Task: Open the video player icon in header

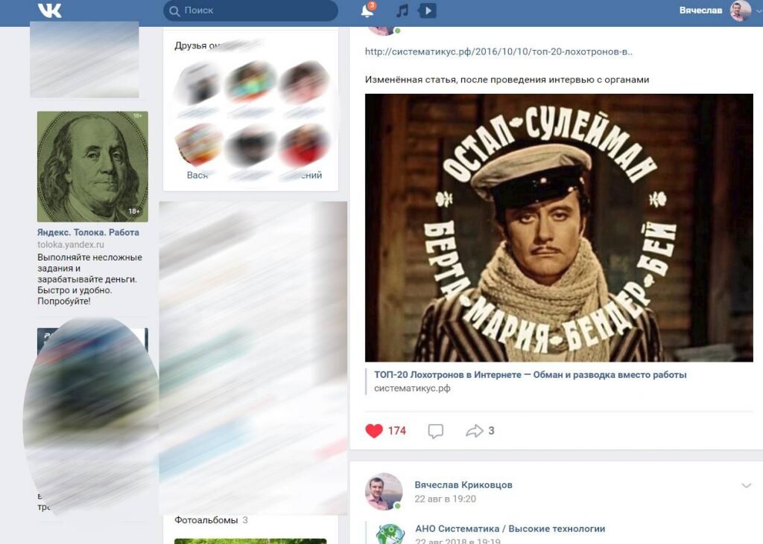Action: click(x=427, y=10)
